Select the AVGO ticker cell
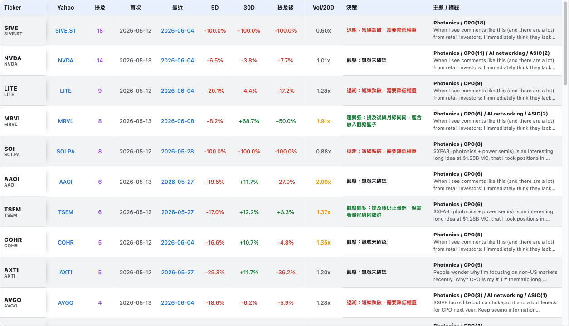569x326 pixels. [x=23, y=303]
